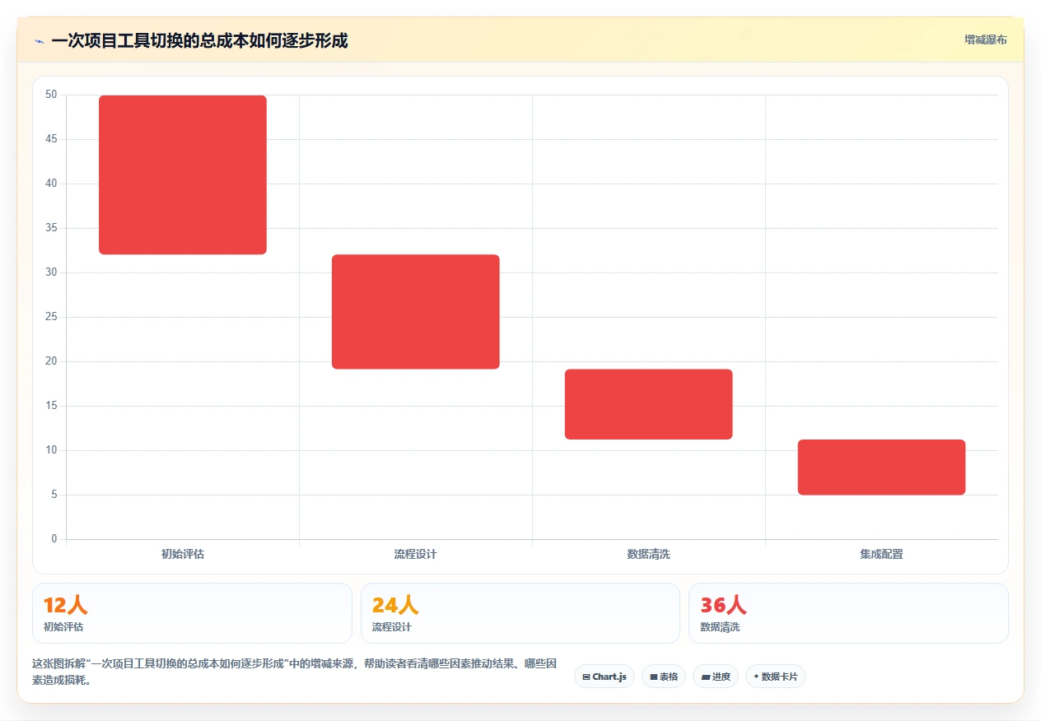Click the y-axis value 10
The image size is (1041, 721).
pyautogui.click(x=51, y=450)
